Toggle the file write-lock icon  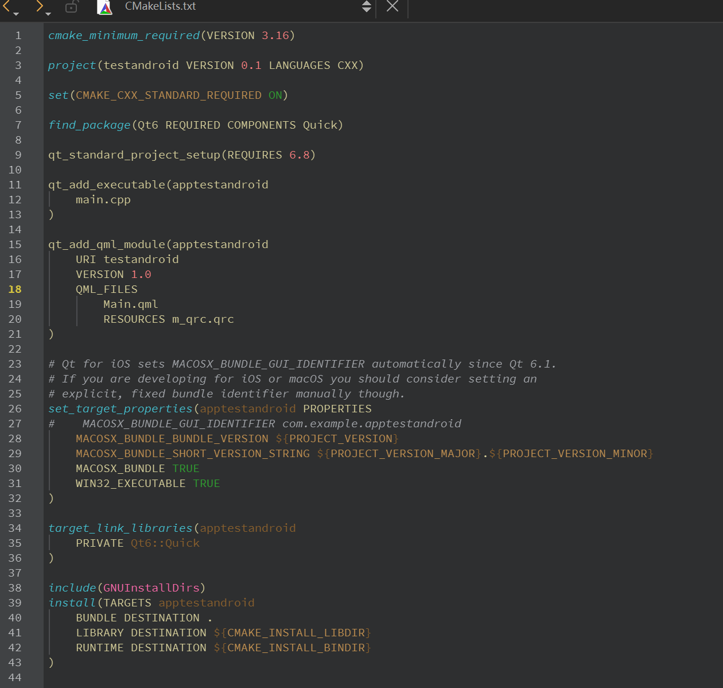pyautogui.click(x=72, y=7)
